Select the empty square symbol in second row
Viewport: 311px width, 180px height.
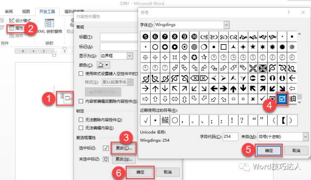[x=224, y=47]
